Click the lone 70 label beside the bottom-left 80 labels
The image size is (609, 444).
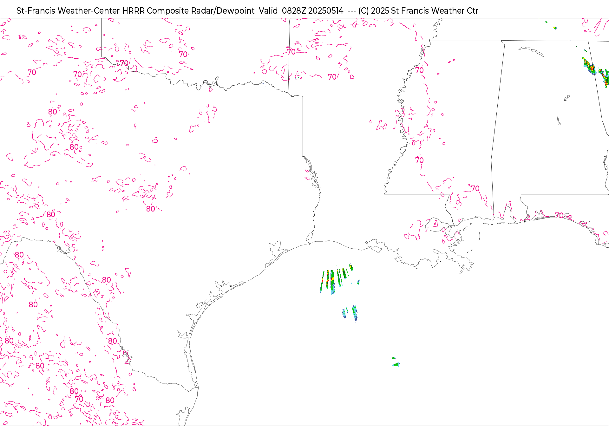pyautogui.click(x=79, y=399)
